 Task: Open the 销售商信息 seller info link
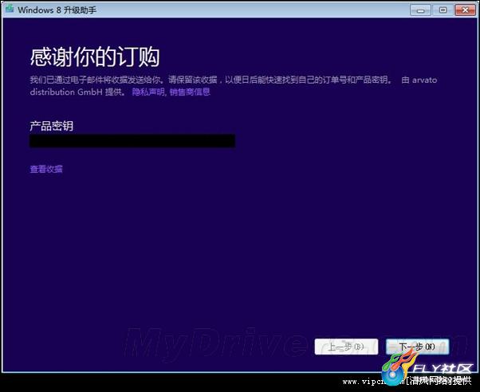[190, 92]
